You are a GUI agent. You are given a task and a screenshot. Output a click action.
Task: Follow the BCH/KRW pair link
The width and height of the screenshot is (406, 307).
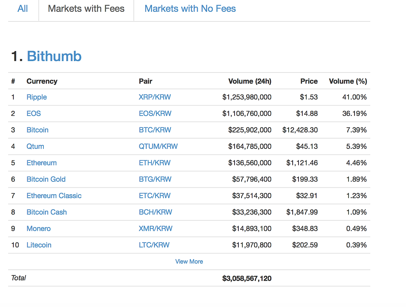155,212
